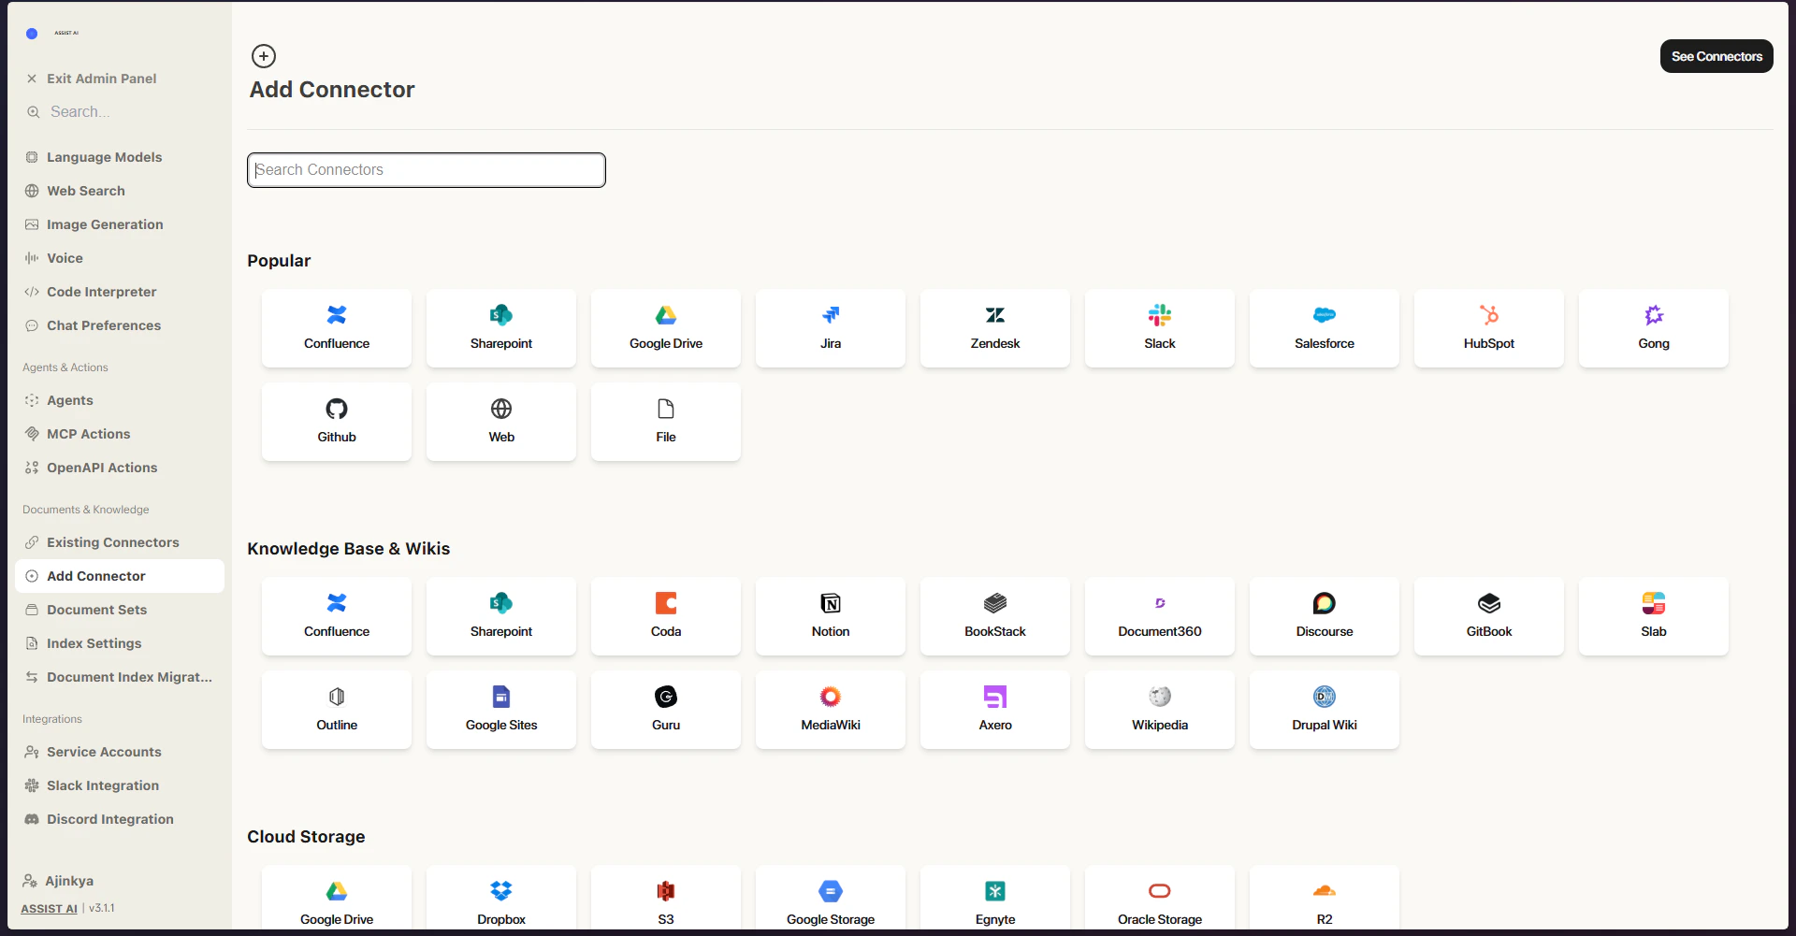1796x936 pixels.
Task: Open Service Accounts page
Action: pyautogui.click(x=120, y=752)
